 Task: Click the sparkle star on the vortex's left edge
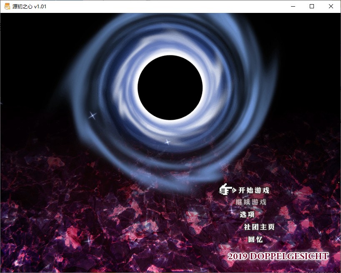(93, 115)
